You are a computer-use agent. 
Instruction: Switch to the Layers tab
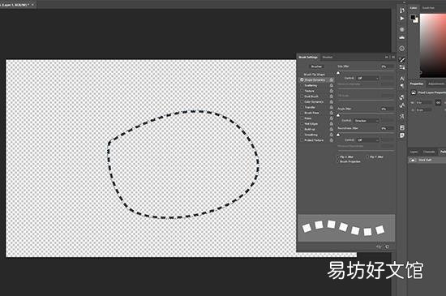coord(414,152)
